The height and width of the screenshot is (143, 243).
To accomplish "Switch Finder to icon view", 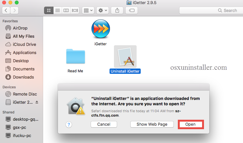I will [49, 10].
